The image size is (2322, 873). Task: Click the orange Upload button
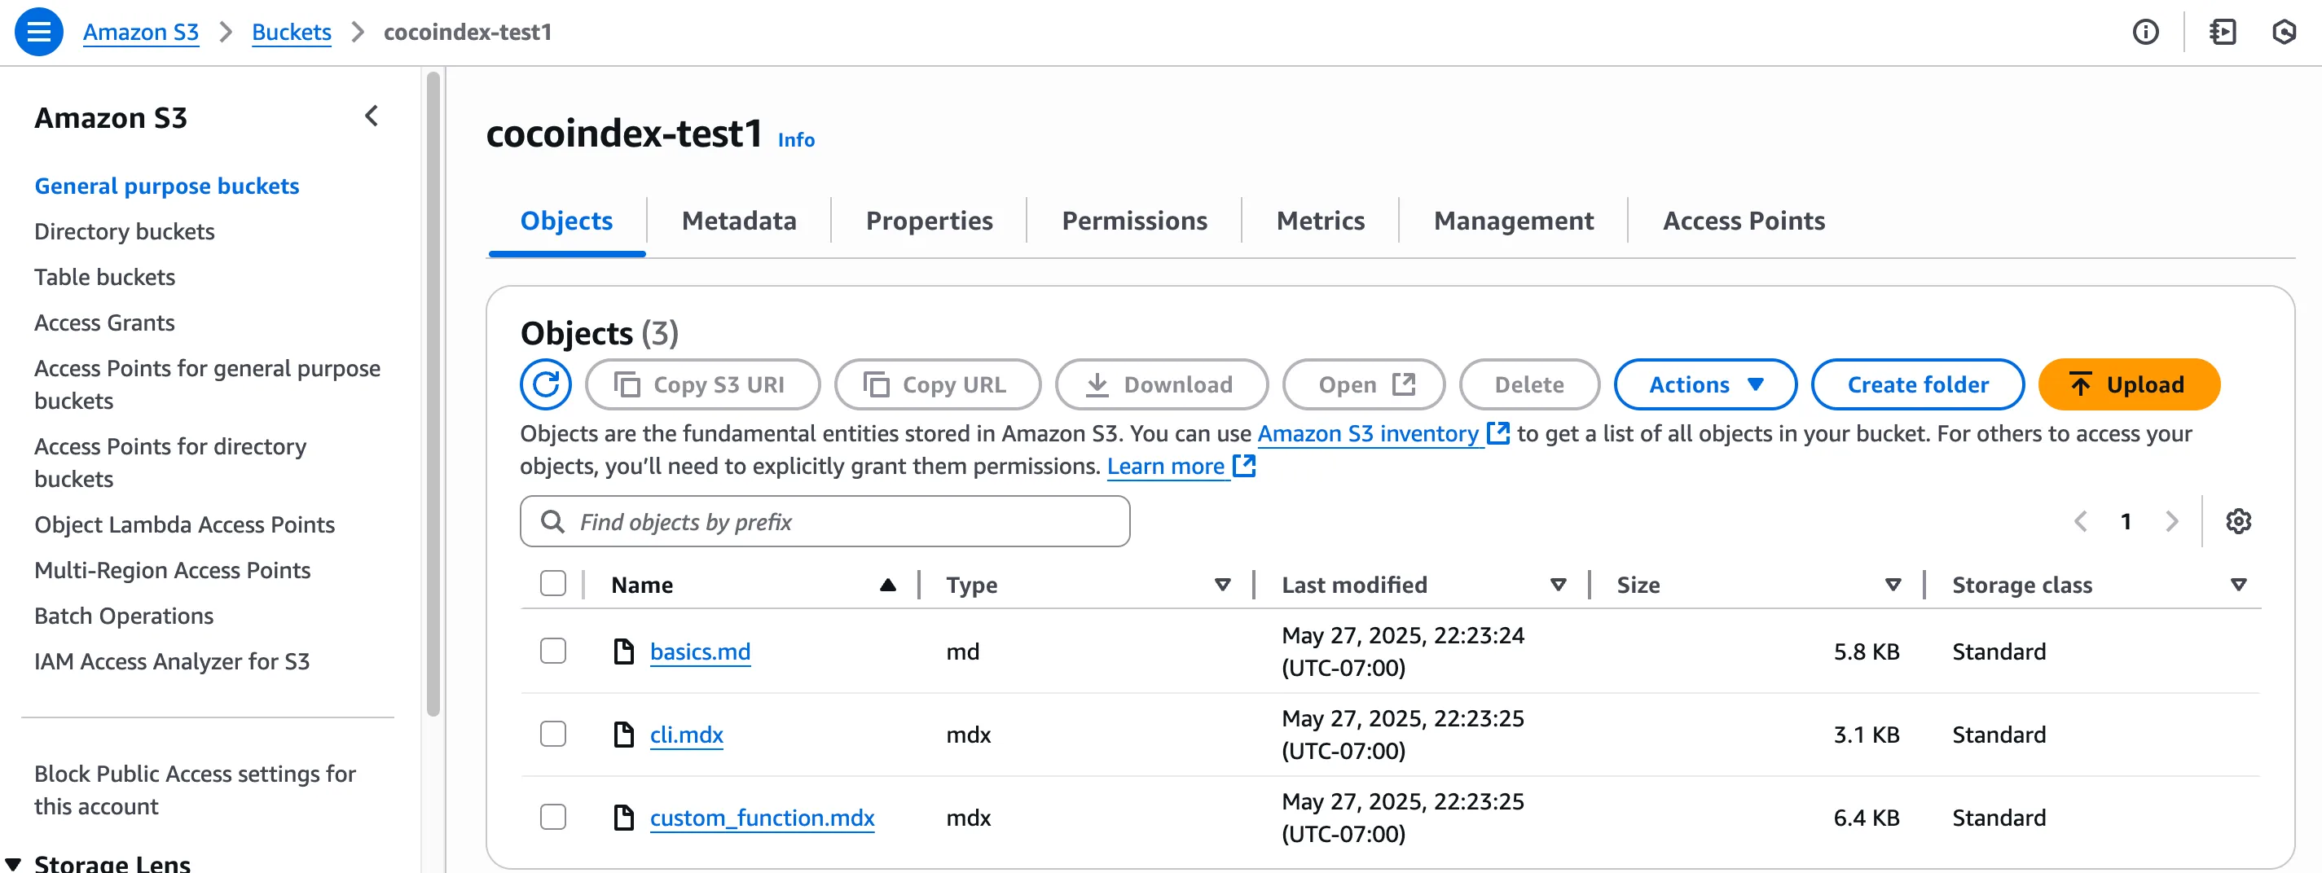(2128, 384)
